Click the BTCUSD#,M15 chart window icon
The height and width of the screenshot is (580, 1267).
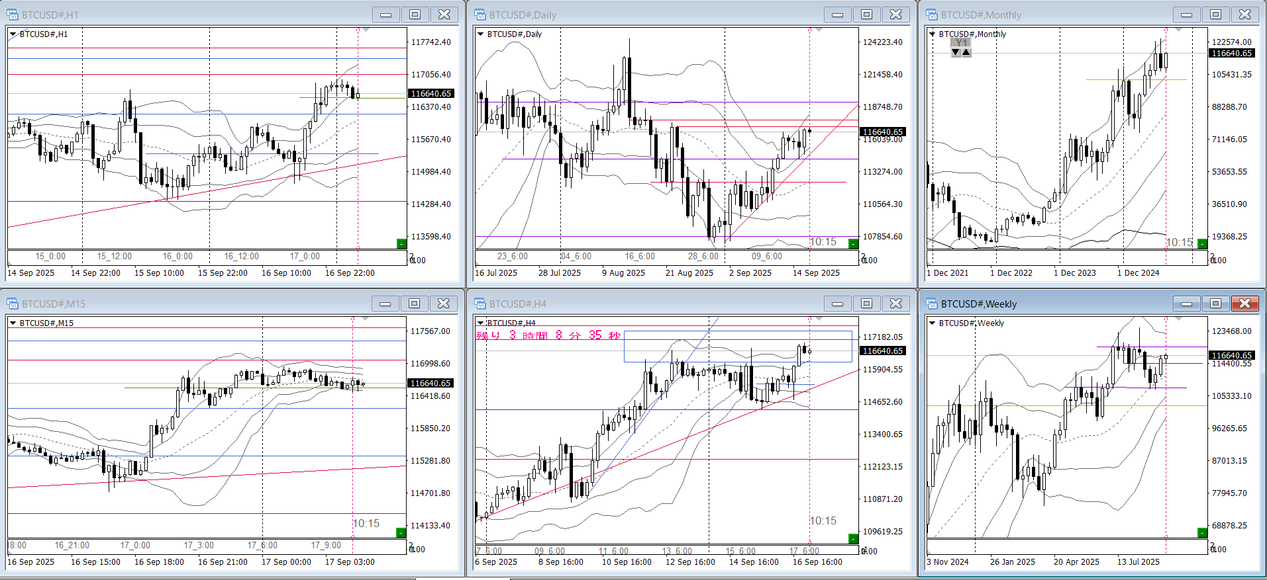coord(13,304)
